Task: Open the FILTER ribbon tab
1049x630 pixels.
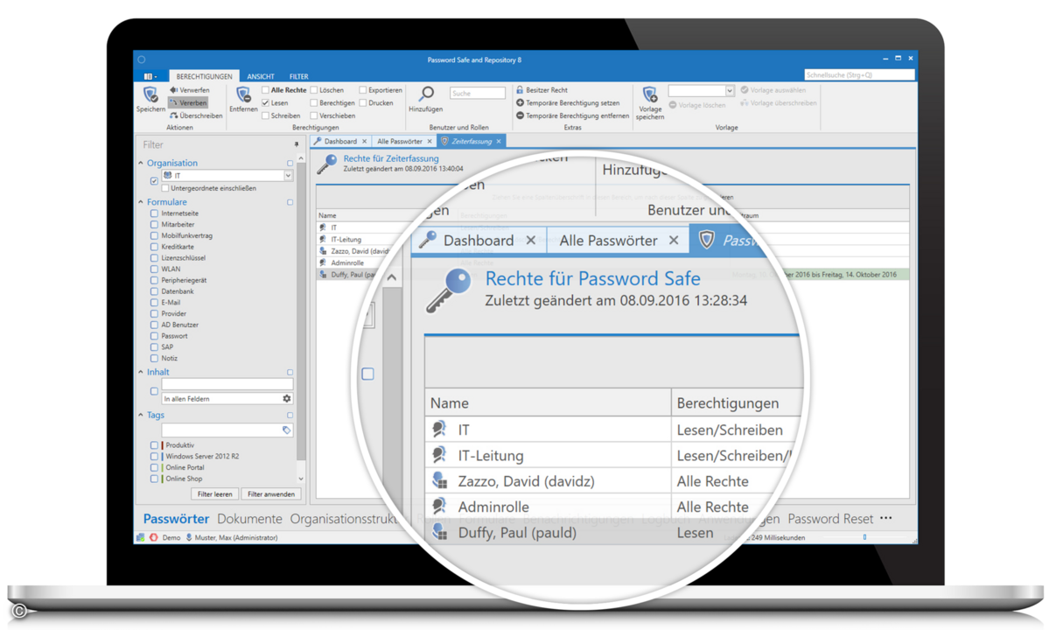Action: pyautogui.click(x=298, y=76)
